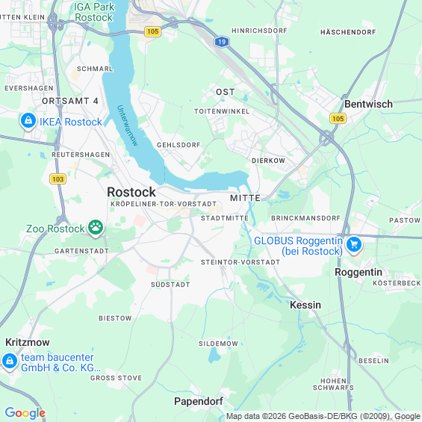
Task: Select the yellow 103 road shield
Action: [x=58, y=179]
